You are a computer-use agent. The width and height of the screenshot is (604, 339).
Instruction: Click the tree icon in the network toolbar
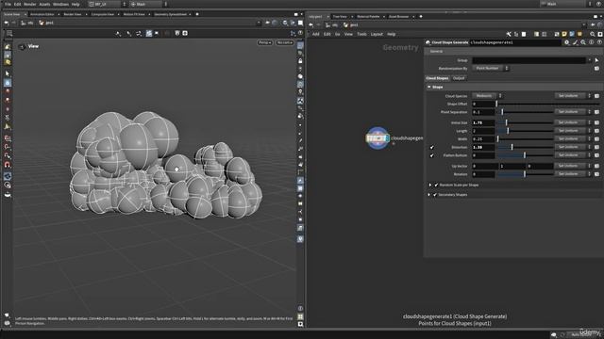(x=516, y=34)
